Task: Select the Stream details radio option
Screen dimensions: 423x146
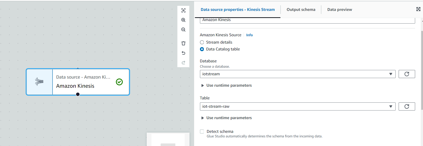Action: coord(202,42)
